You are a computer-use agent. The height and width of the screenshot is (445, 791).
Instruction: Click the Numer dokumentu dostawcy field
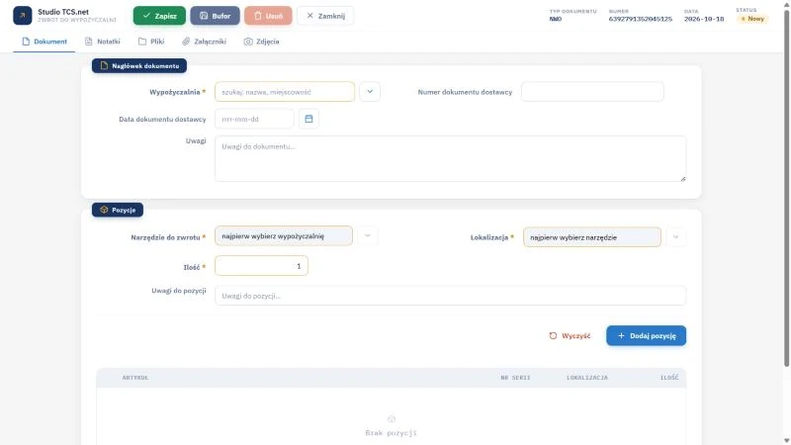[x=592, y=92]
